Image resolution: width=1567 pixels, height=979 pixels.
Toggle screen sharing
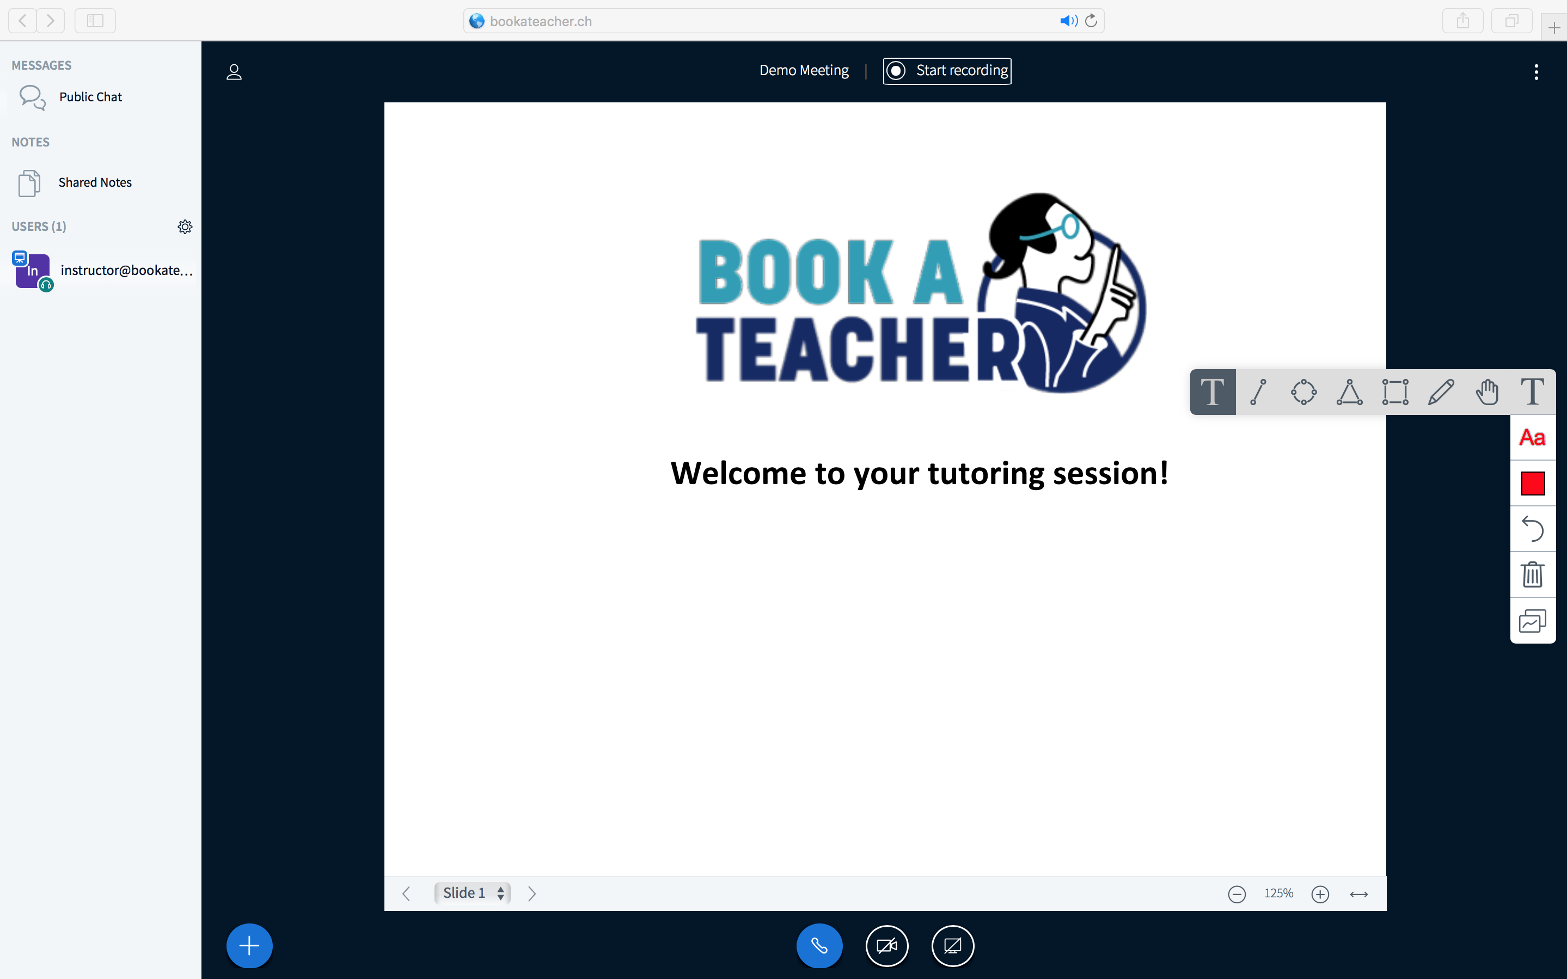tap(953, 946)
